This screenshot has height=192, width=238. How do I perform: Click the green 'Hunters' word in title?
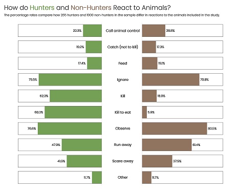coord(42,8)
